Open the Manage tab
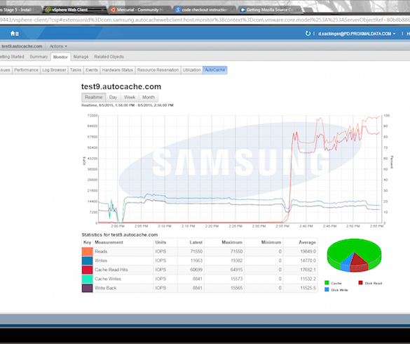This screenshot has width=410, height=344. [x=81, y=57]
